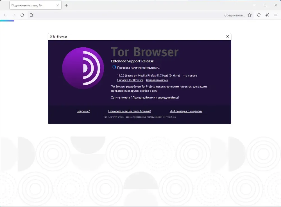Open the 'Вопросы?' link
The height and width of the screenshot is (207, 281).
point(83,111)
